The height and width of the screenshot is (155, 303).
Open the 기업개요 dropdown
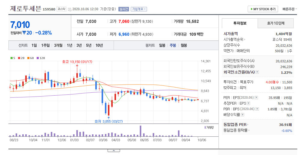(x=139, y=9)
